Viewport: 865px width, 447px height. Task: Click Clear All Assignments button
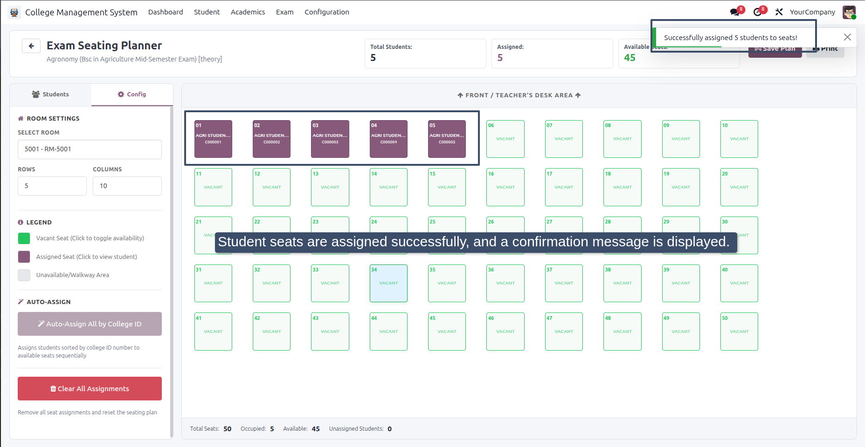coord(90,389)
